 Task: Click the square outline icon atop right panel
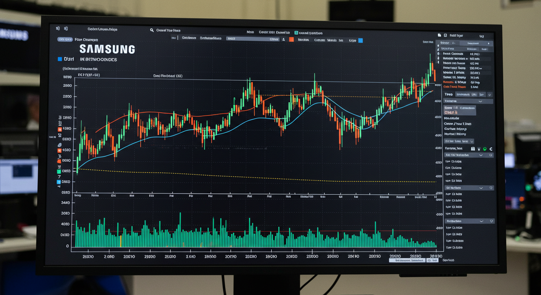(445, 35)
